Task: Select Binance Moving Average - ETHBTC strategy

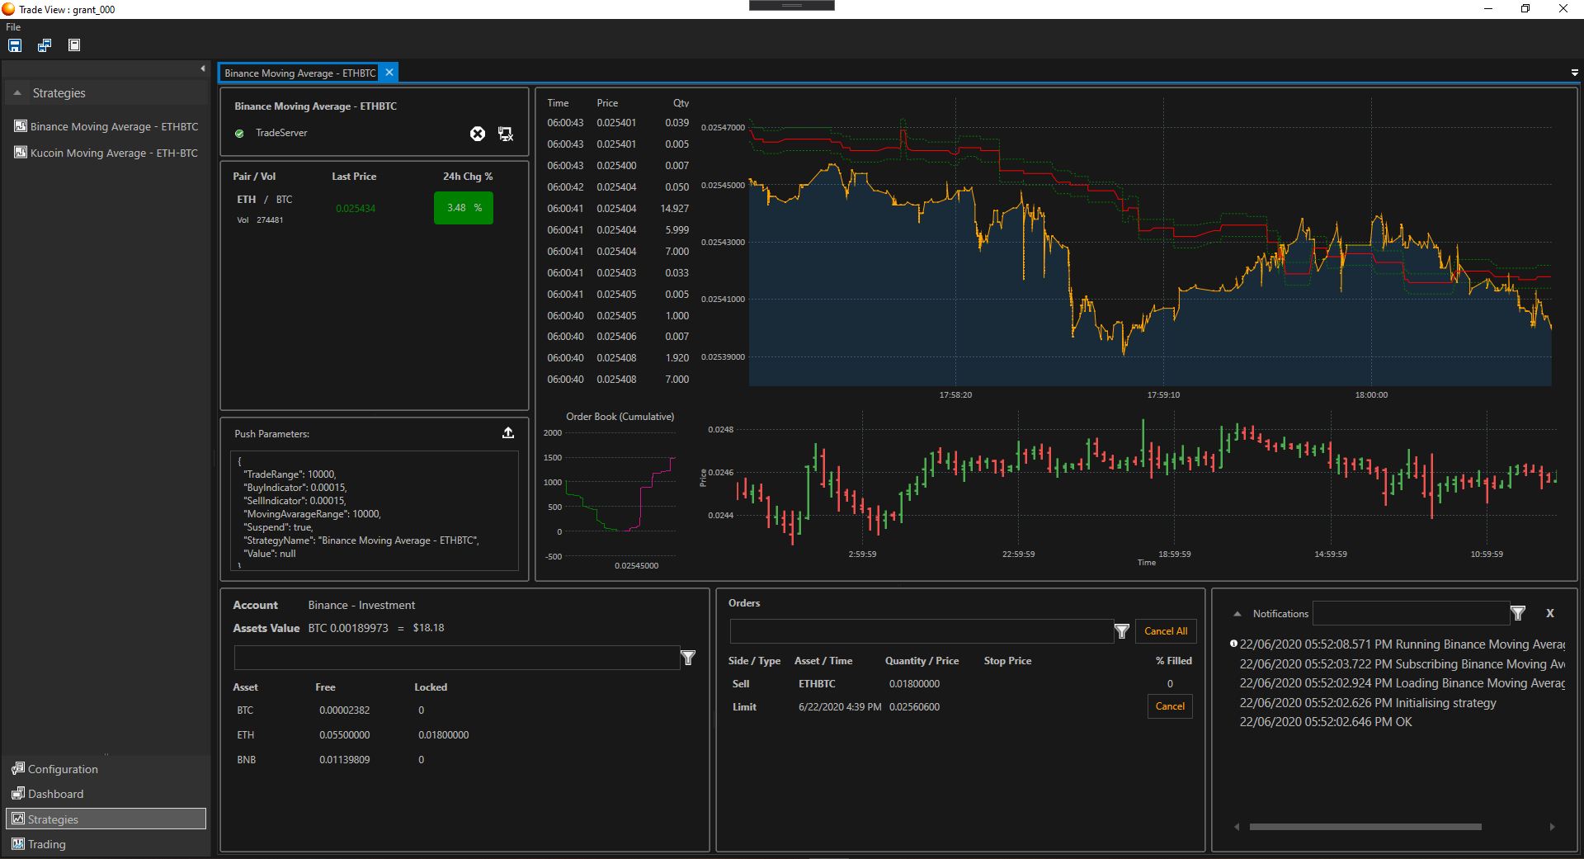Action: (x=114, y=127)
